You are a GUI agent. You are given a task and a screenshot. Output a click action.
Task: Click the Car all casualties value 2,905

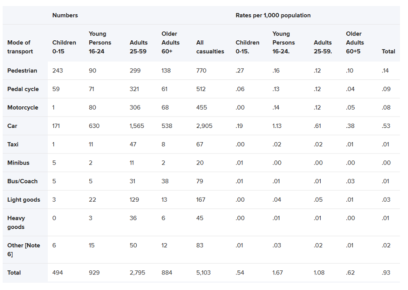point(204,126)
